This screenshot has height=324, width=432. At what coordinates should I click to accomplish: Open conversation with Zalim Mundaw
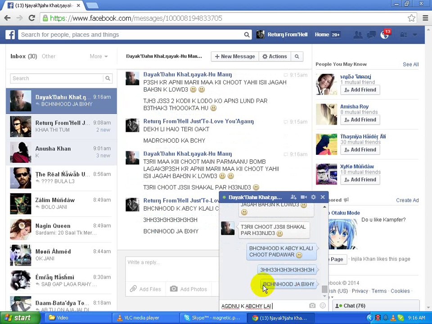click(x=61, y=204)
